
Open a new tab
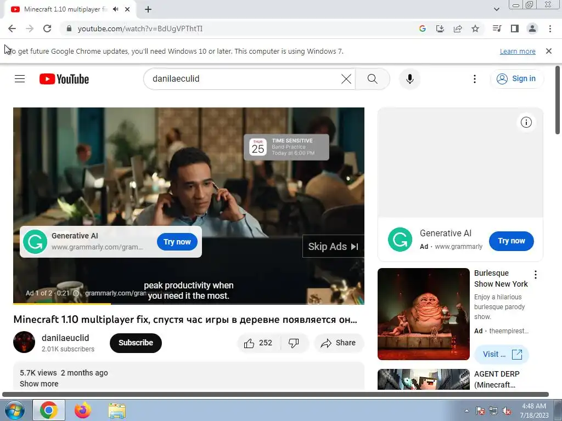(148, 9)
